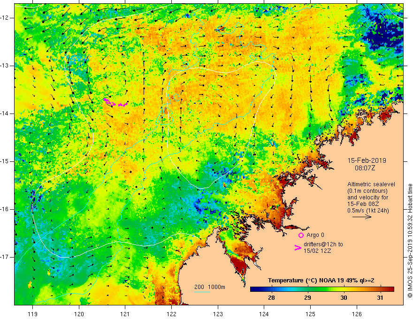Screen dimensions: 413x319
Task: Click the 'and velocity for' caption line
Action: [x=367, y=197]
